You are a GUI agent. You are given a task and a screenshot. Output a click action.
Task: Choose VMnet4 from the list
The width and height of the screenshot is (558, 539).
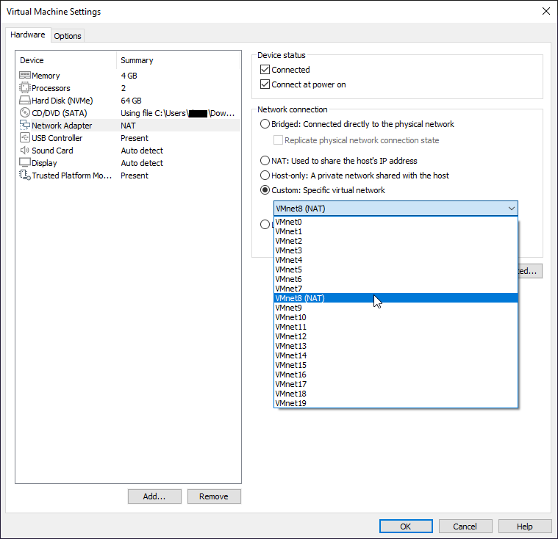click(x=396, y=260)
